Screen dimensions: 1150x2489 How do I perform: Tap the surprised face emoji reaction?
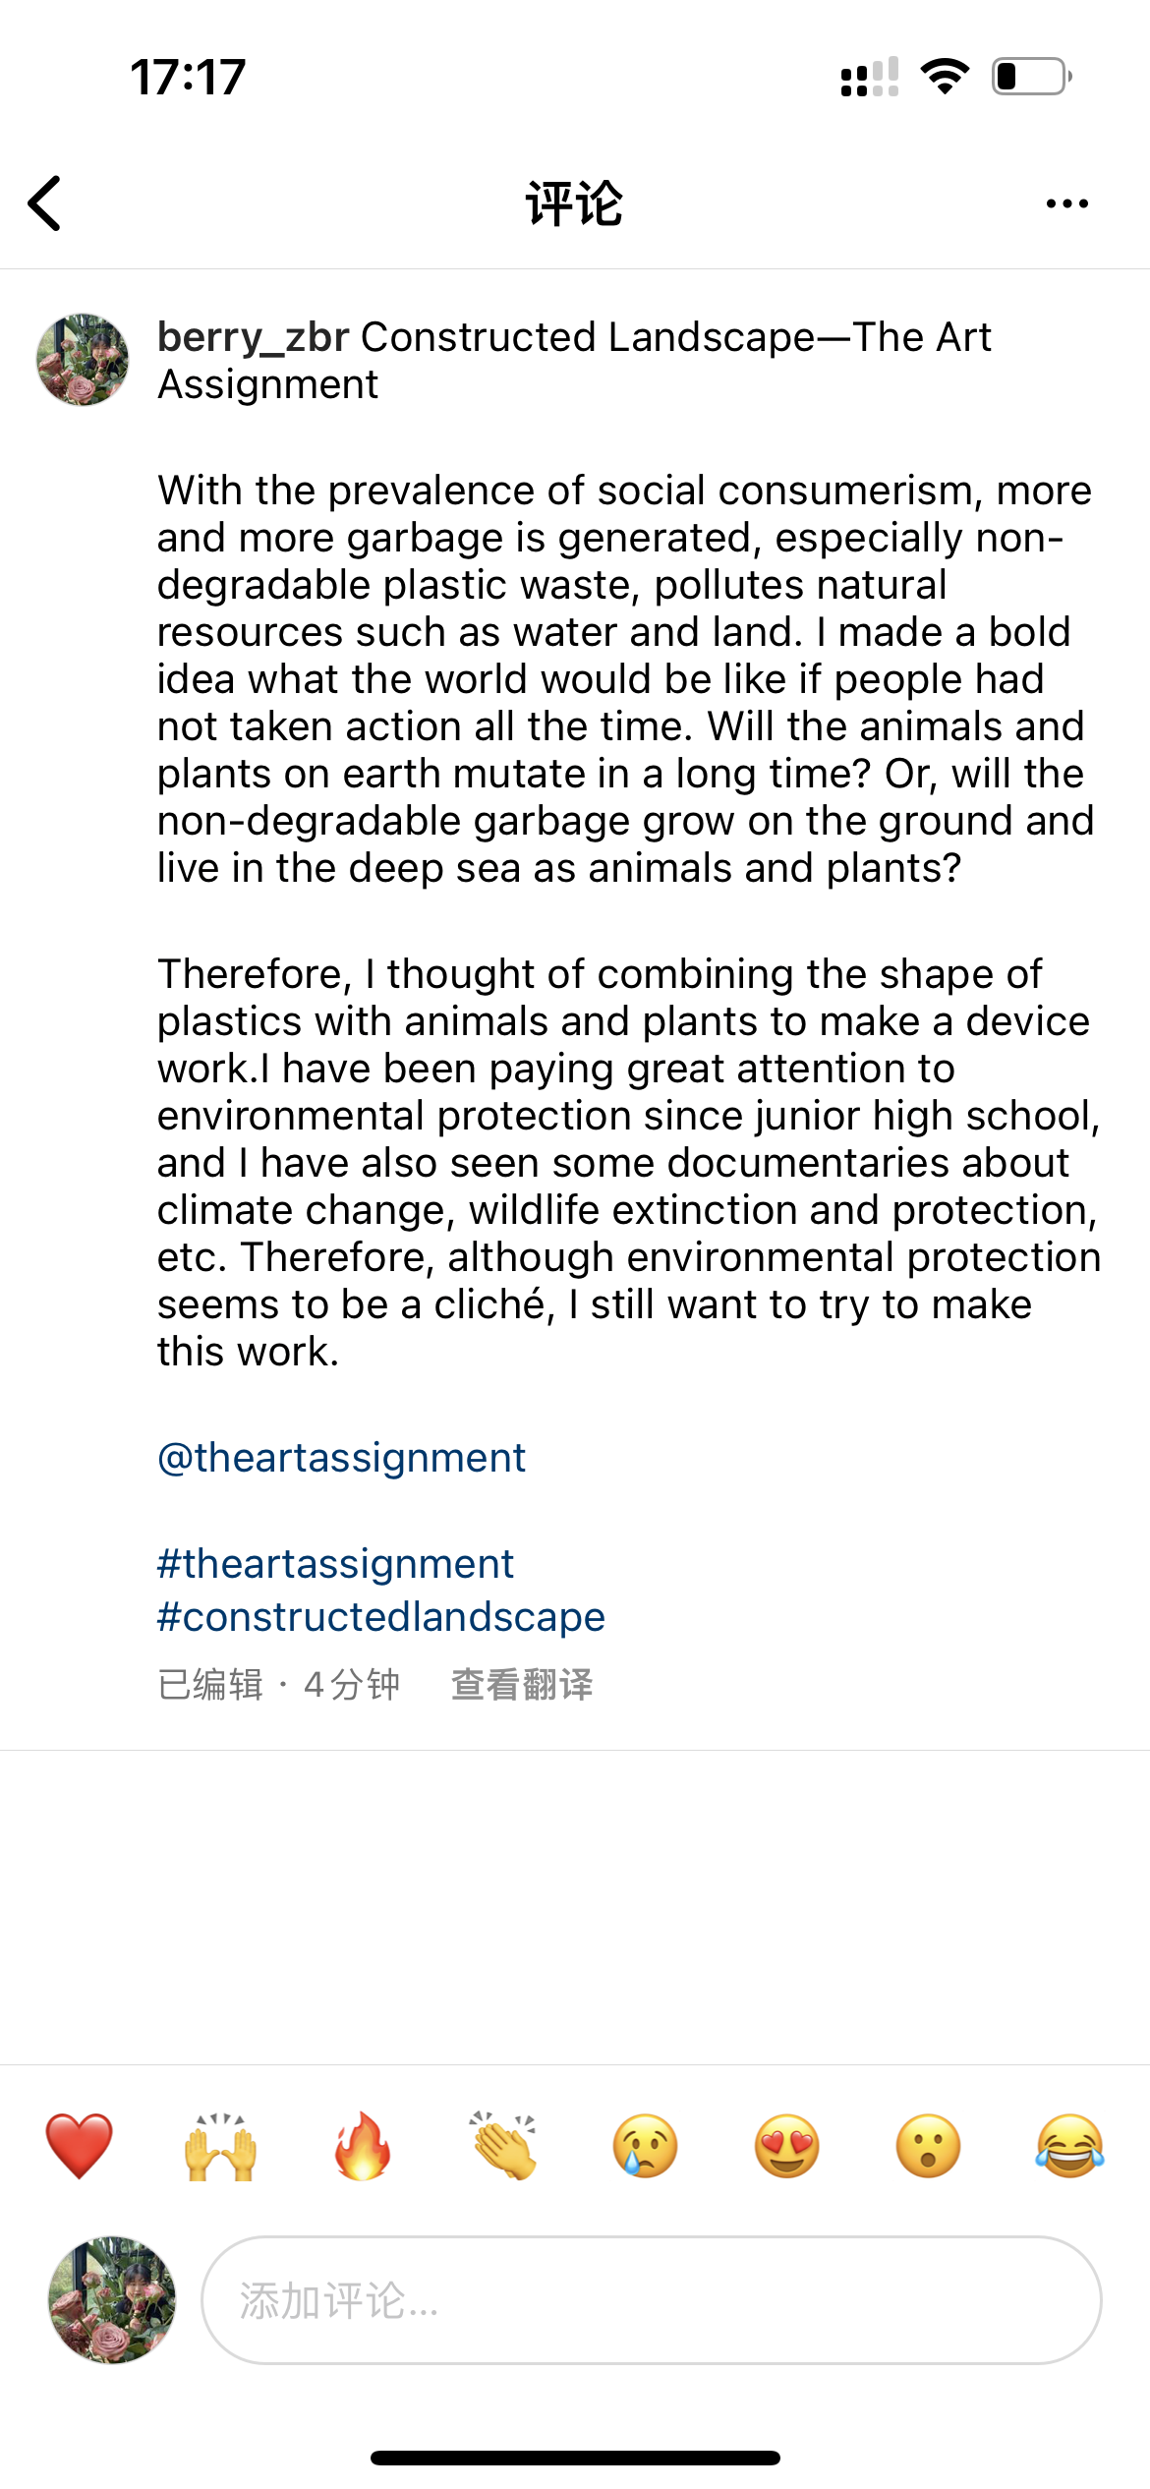929,2145
